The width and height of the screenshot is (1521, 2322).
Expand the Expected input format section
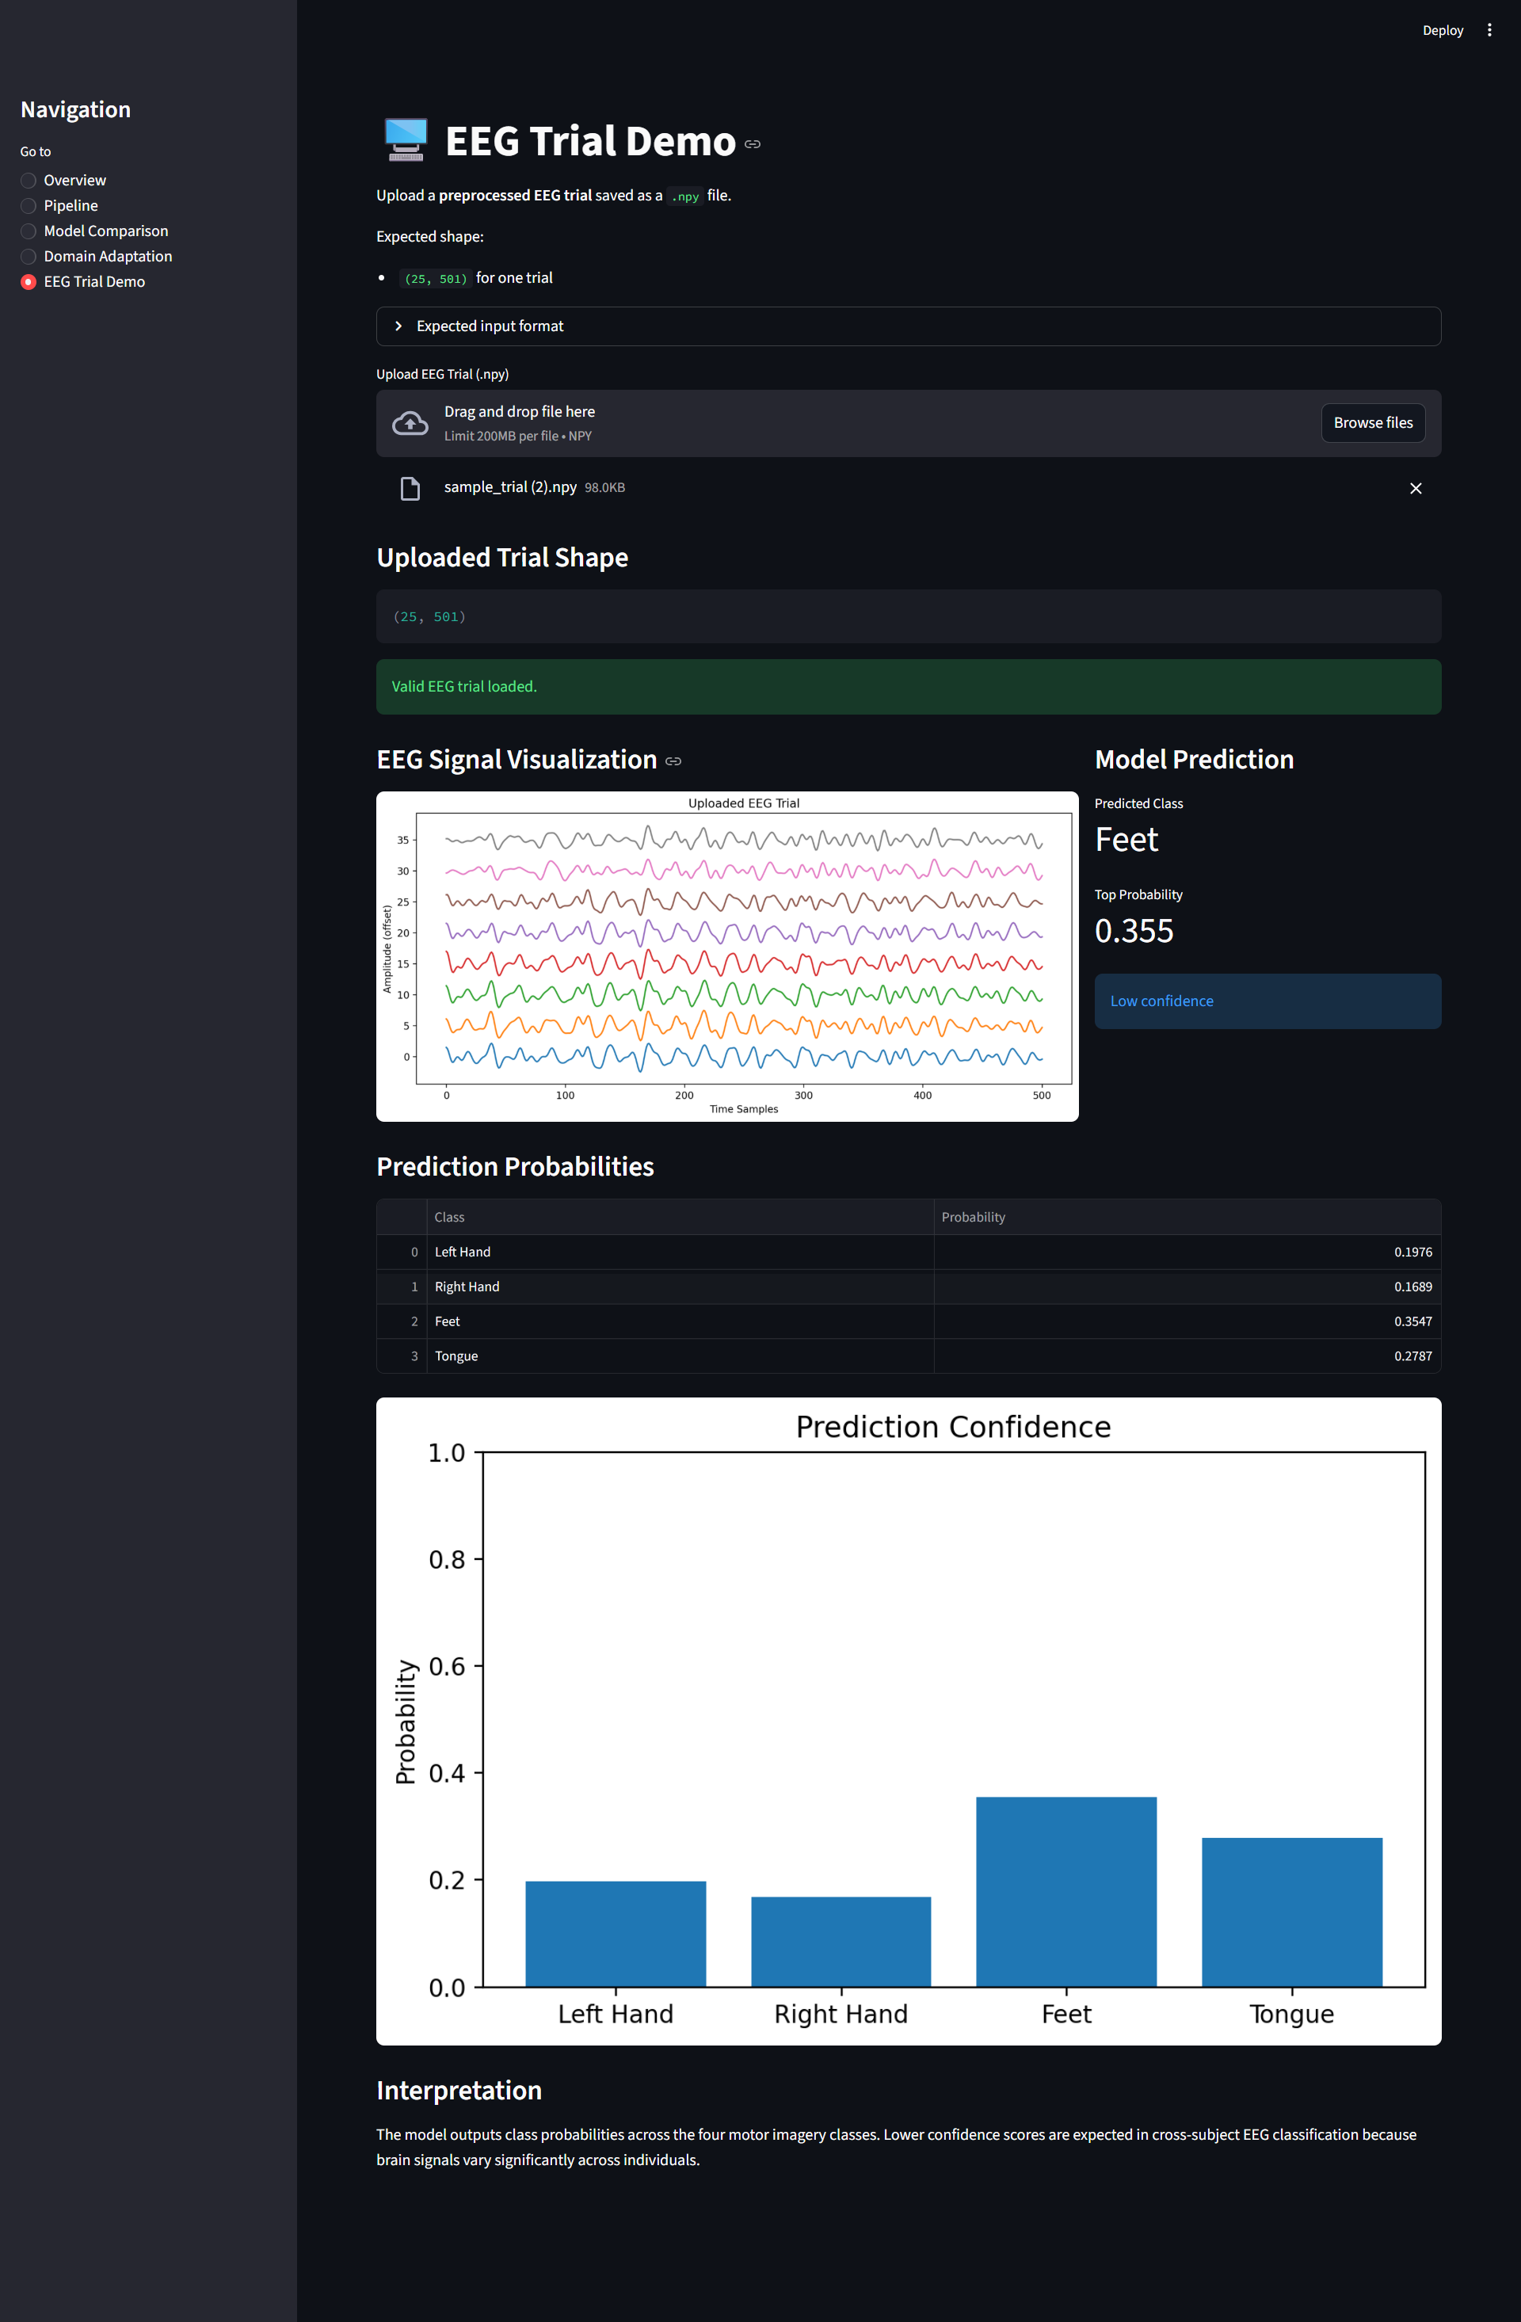click(x=909, y=326)
